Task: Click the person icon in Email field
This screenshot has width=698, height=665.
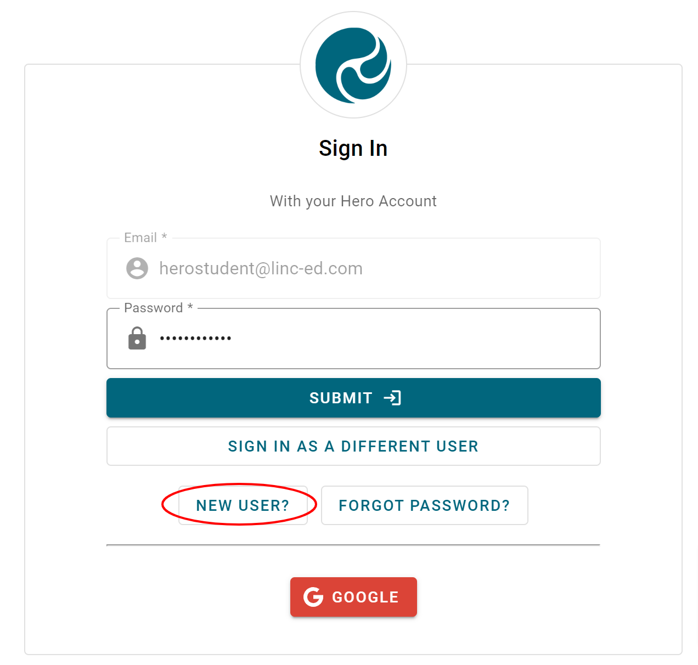Action: [137, 268]
